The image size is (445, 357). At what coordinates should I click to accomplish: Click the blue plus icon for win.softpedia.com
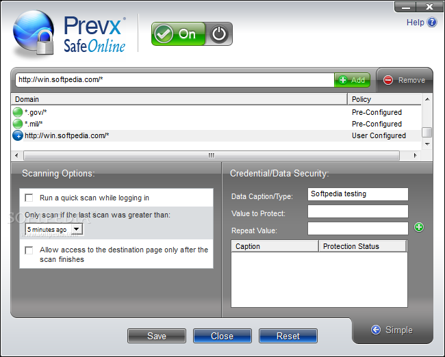click(x=18, y=136)
